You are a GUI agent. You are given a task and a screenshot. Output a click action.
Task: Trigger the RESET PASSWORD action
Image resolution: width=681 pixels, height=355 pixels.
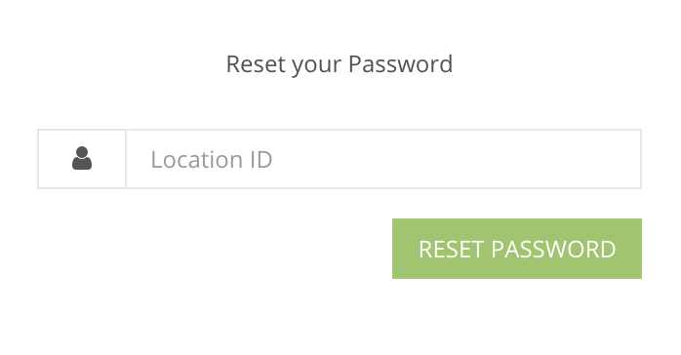point(517,249)
